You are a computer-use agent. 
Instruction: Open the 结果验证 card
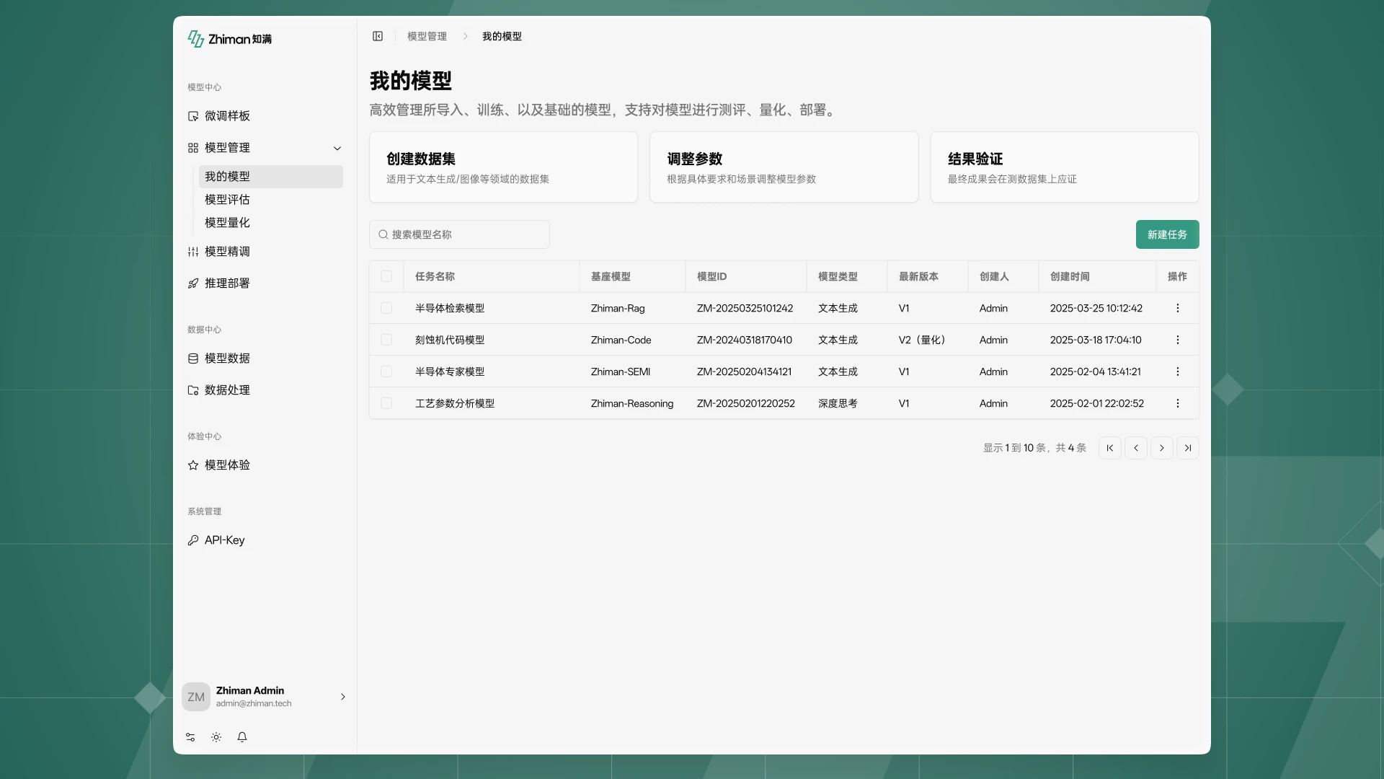[1064, 167]
